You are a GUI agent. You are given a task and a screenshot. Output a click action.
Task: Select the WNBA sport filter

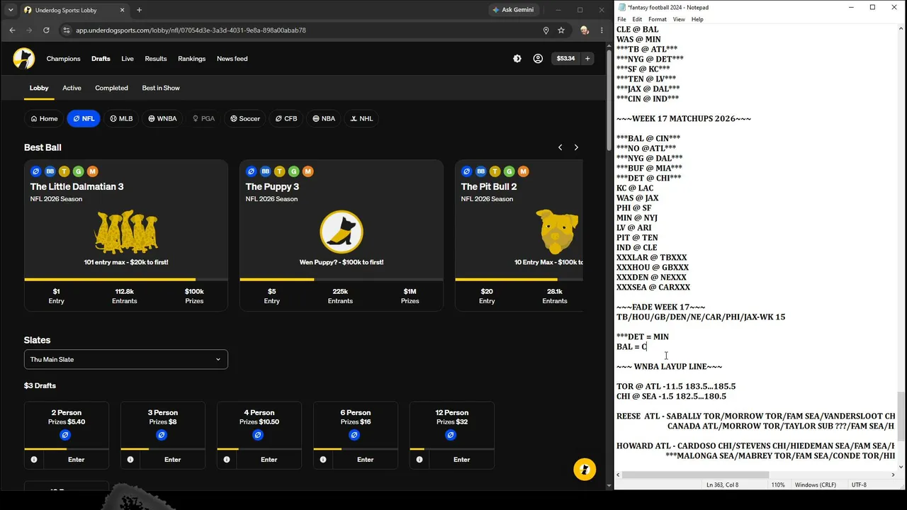pos(162,118)
